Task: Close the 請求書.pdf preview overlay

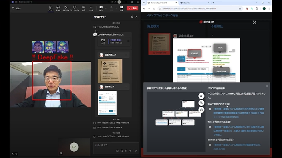Action: 254,22
